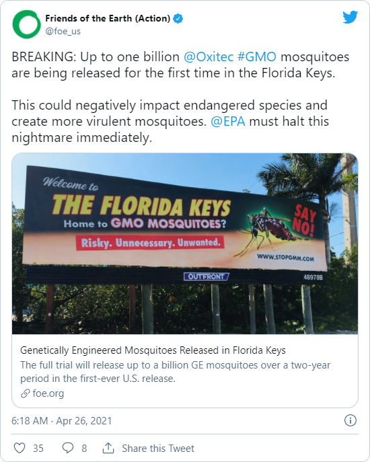Click Friends of the Earth (Action) name
The height and width of the screenshot is (462, 370).
(108, 18)
